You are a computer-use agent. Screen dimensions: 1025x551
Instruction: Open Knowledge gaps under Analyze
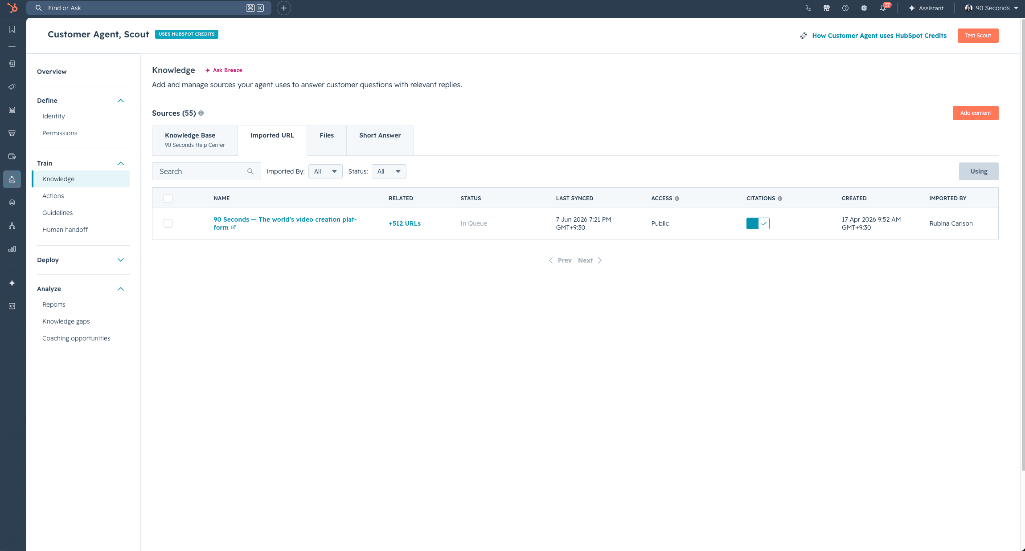[x=66, y=321]
